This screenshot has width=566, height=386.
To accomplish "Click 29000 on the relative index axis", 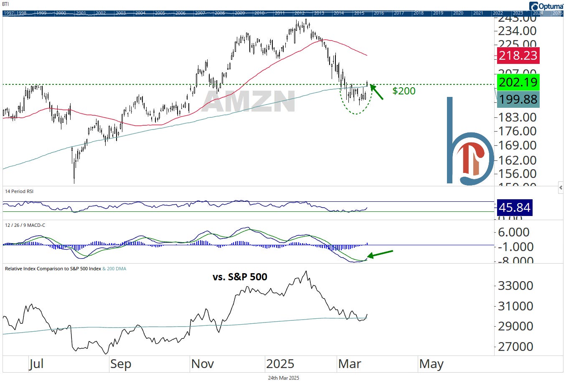I will point(515,326).
